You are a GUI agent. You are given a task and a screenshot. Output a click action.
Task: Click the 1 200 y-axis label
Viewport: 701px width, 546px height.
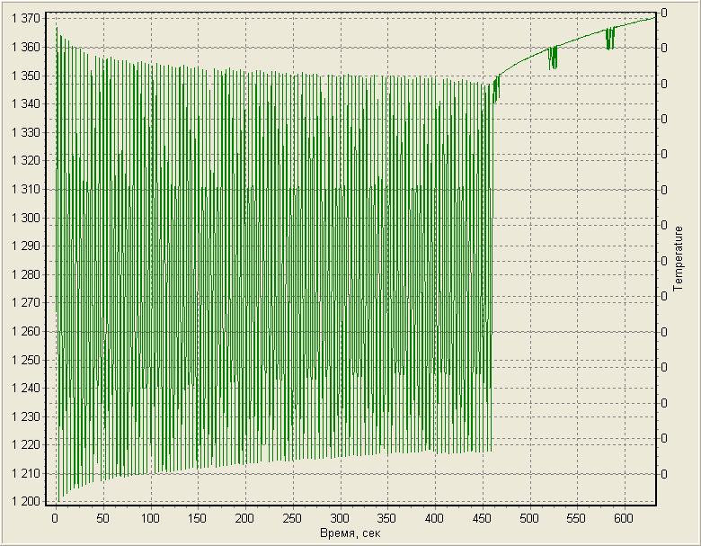pos(25,502)
